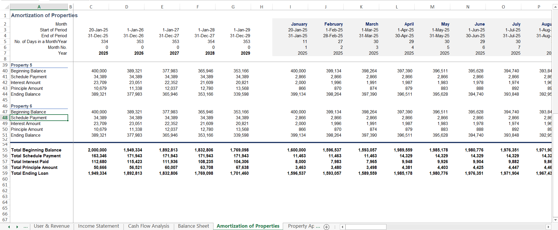Select column A header
This screenshot has height=230, width=558.
[39, 7]
